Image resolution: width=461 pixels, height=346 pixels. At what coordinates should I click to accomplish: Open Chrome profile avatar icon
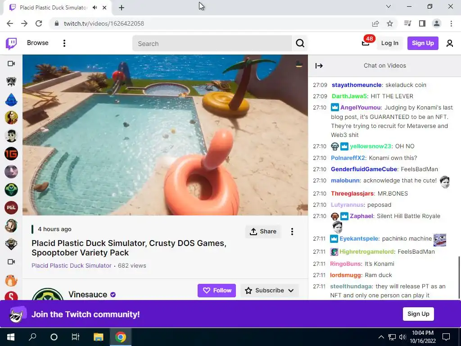(x=437, y=23)
